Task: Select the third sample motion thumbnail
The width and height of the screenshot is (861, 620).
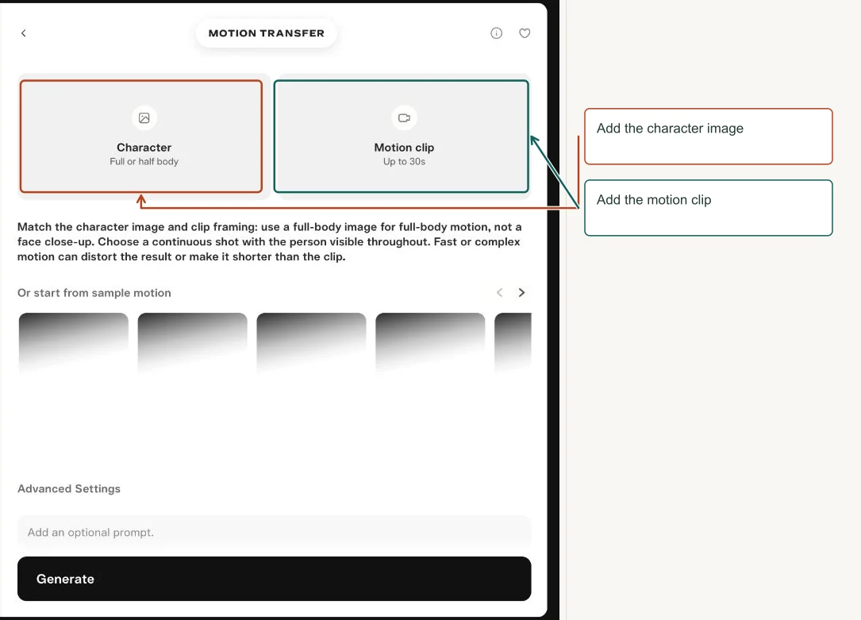Action: (311, 343)
